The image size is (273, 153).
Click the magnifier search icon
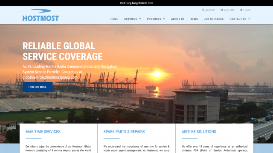pos(203,10)
